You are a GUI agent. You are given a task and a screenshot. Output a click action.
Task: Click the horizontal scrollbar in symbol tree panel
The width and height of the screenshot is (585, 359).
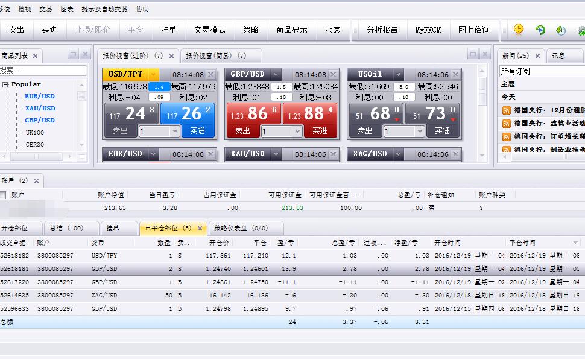click(37, 157)
